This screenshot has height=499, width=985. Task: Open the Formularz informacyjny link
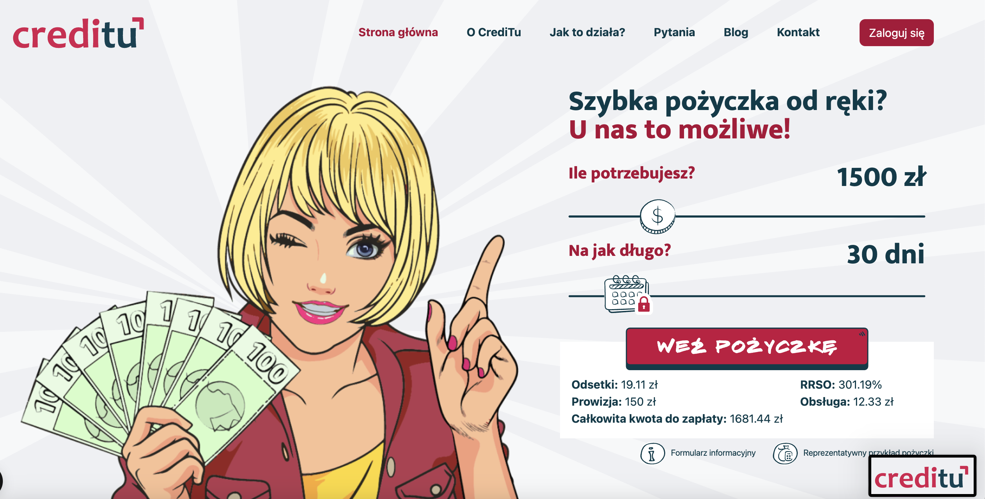pos(713,453)
